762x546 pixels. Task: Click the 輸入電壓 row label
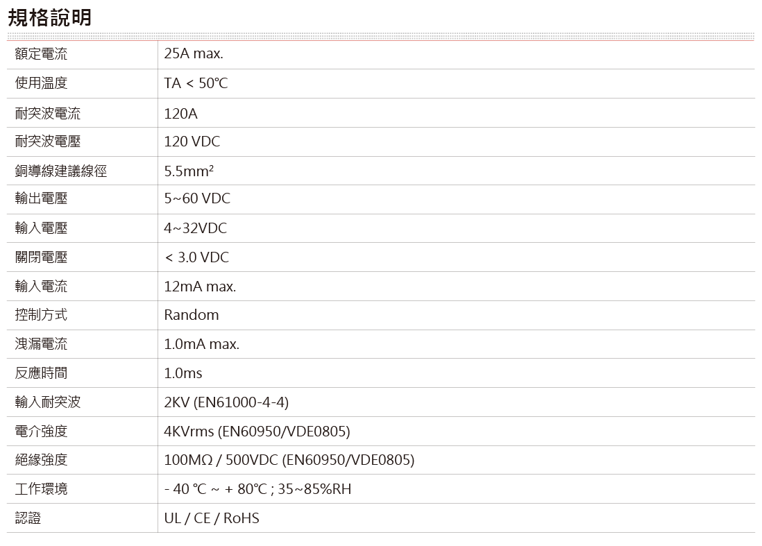tap(42, 228)
